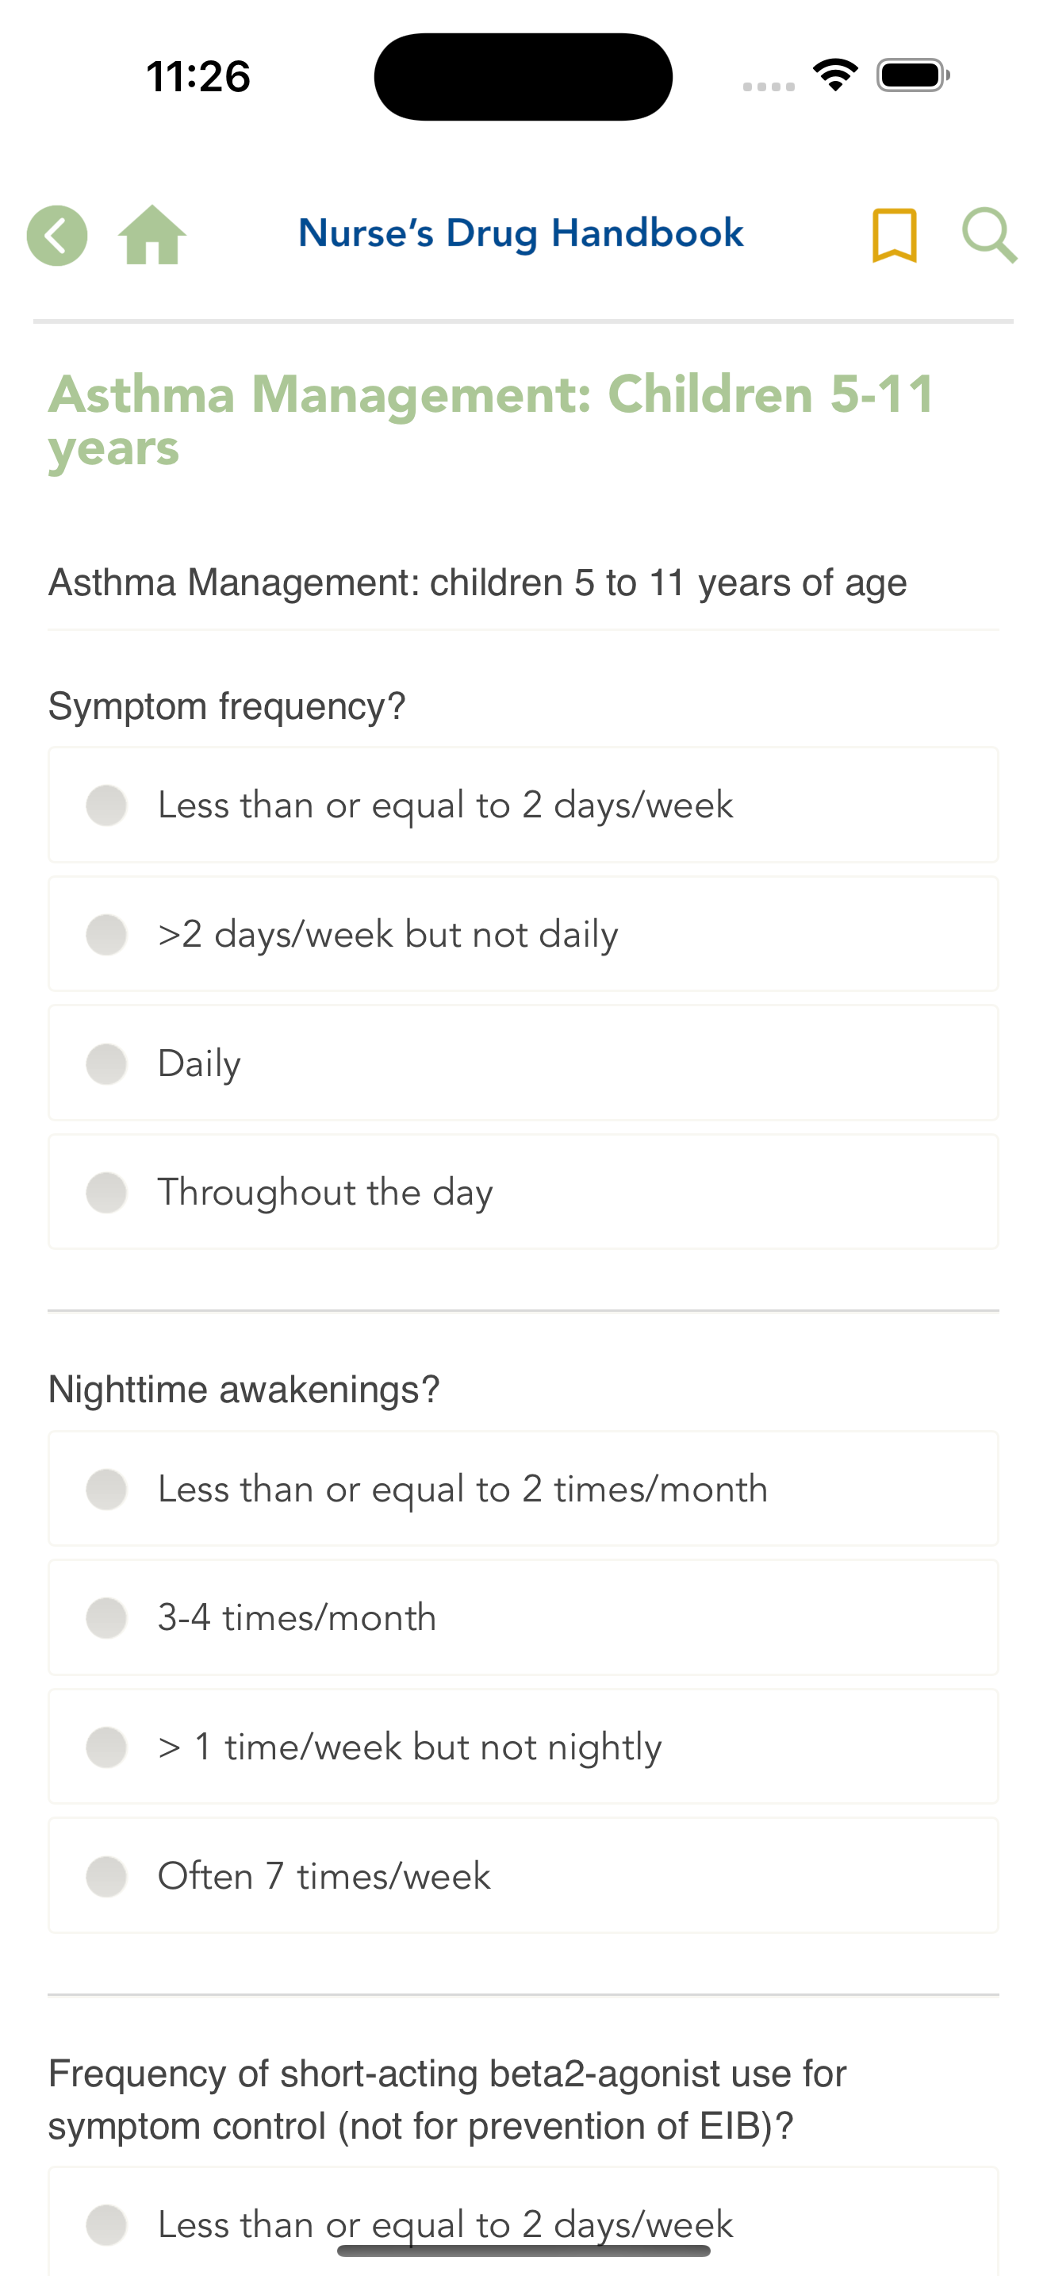This screenshot has height=2276, width=1047.
Task: Tap the Wi-Fi status icon
Action: tap(835, 75)
